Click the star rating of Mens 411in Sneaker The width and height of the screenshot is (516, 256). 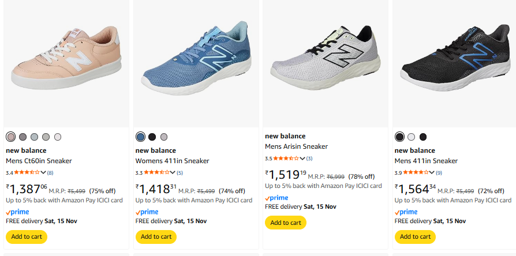click(415, 172)
